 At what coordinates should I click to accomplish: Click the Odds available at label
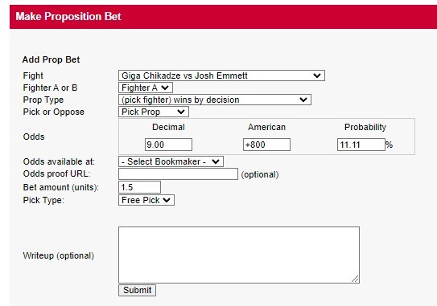[x=59, y=161]
